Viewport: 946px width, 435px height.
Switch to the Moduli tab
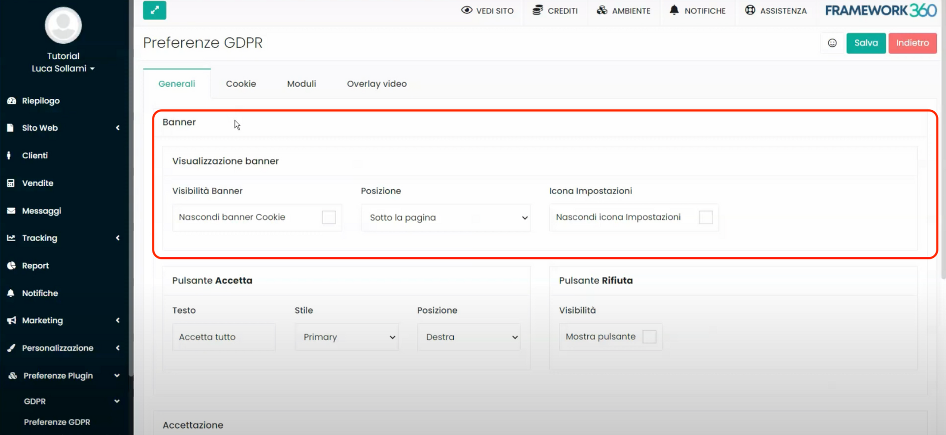pos(302,84)
